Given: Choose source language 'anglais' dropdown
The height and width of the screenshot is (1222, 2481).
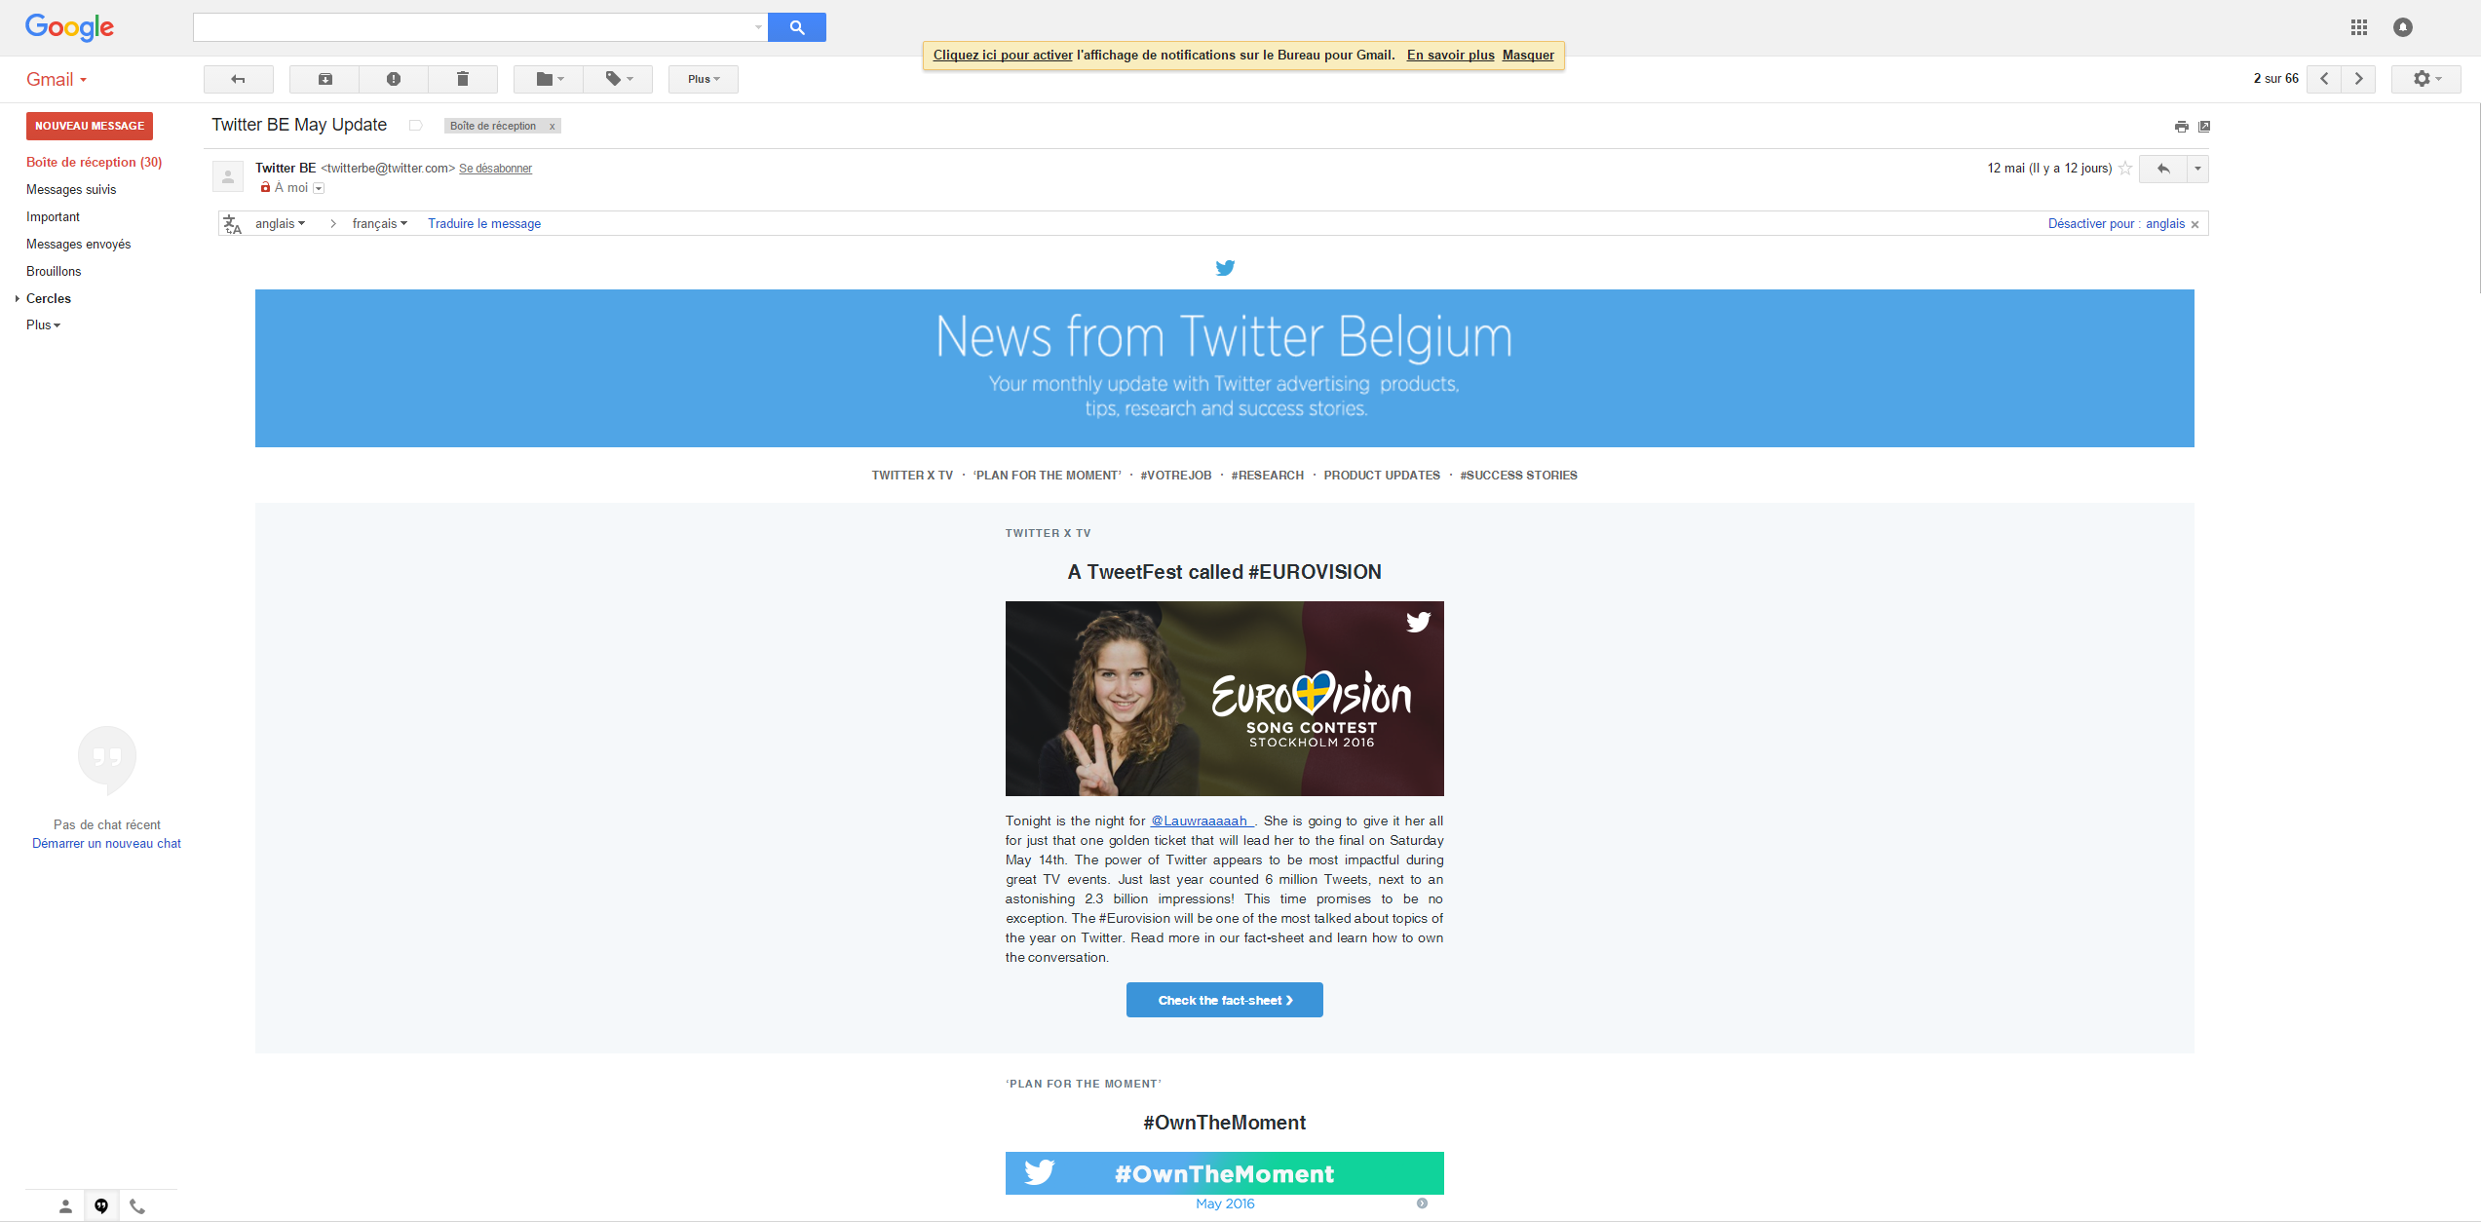Looking at the screenshot, I should [x=280, y=224].
